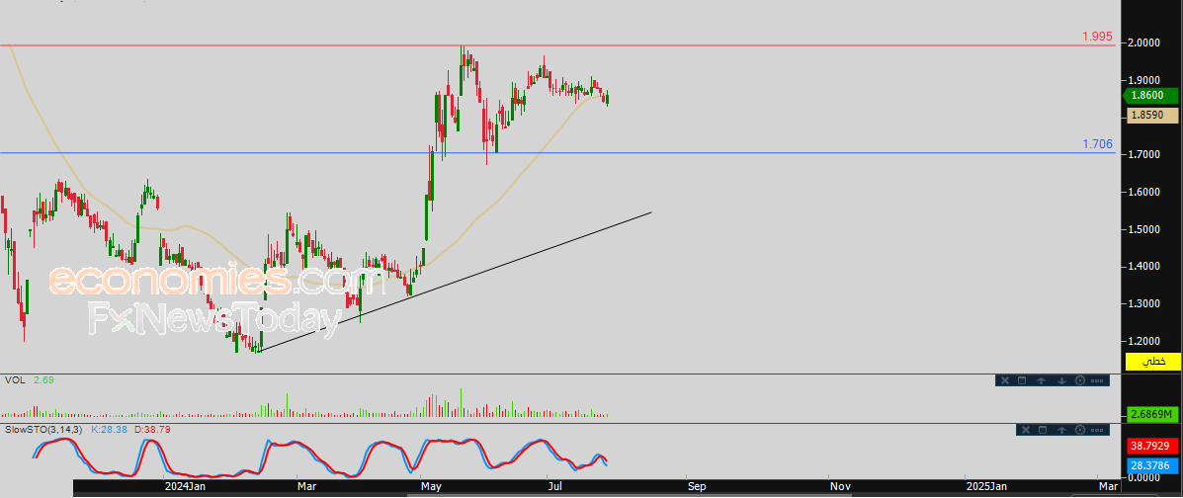Click the Jul date on time axis
1183x498 pixels.
[x=553, y=487]
